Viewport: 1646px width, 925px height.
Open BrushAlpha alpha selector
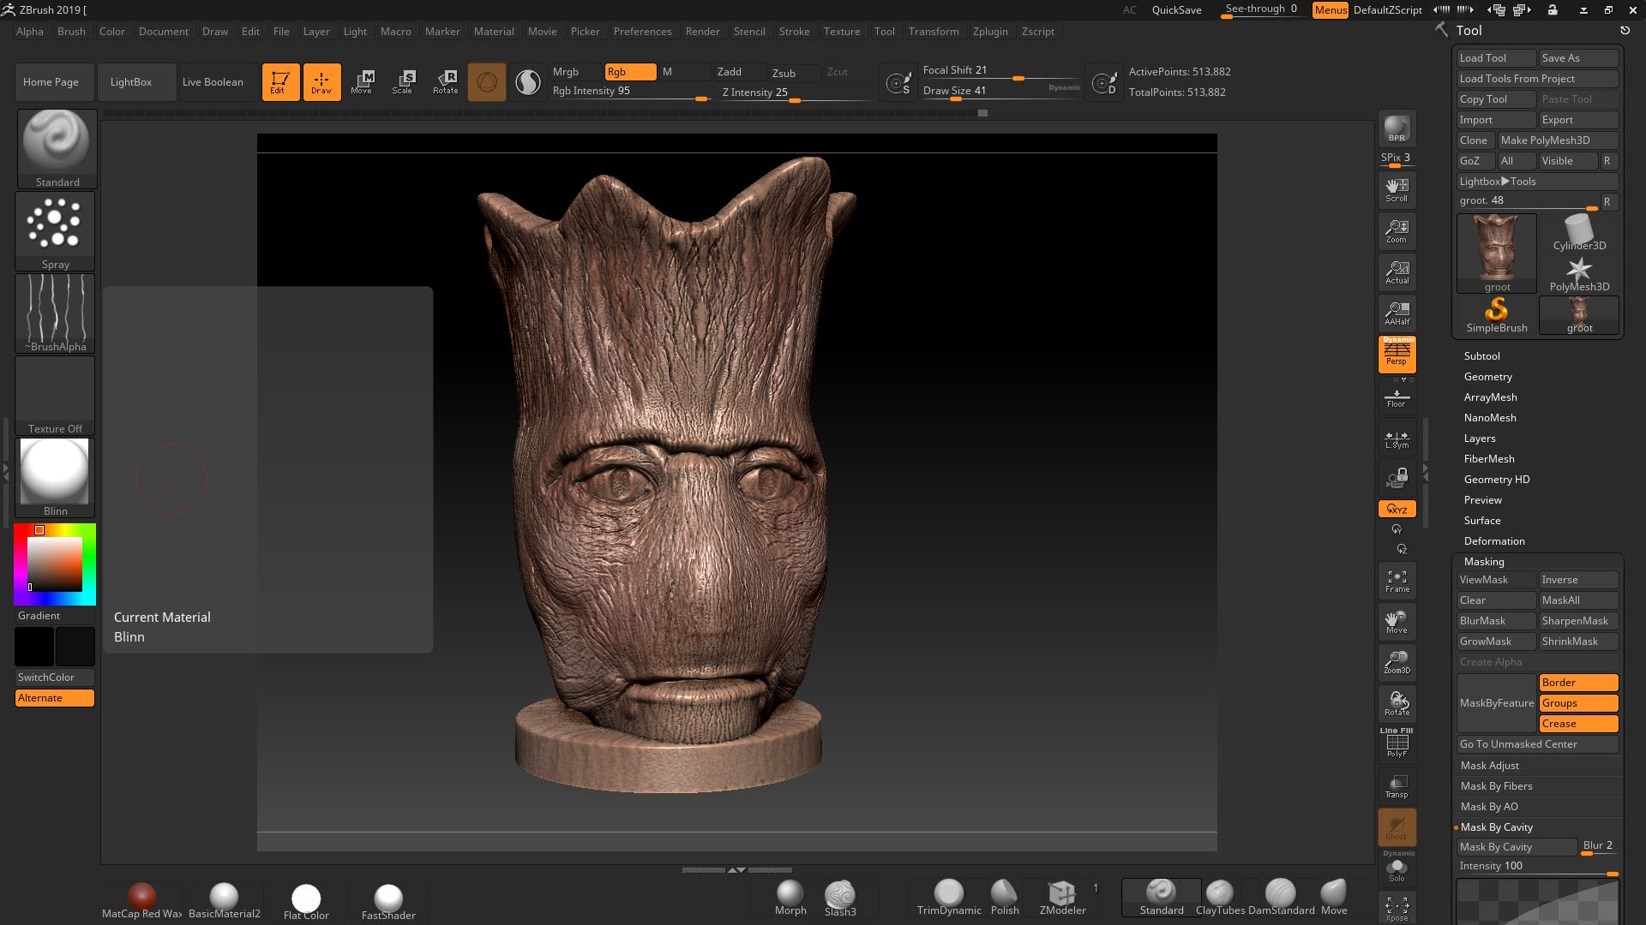click(x=56, y=313)
